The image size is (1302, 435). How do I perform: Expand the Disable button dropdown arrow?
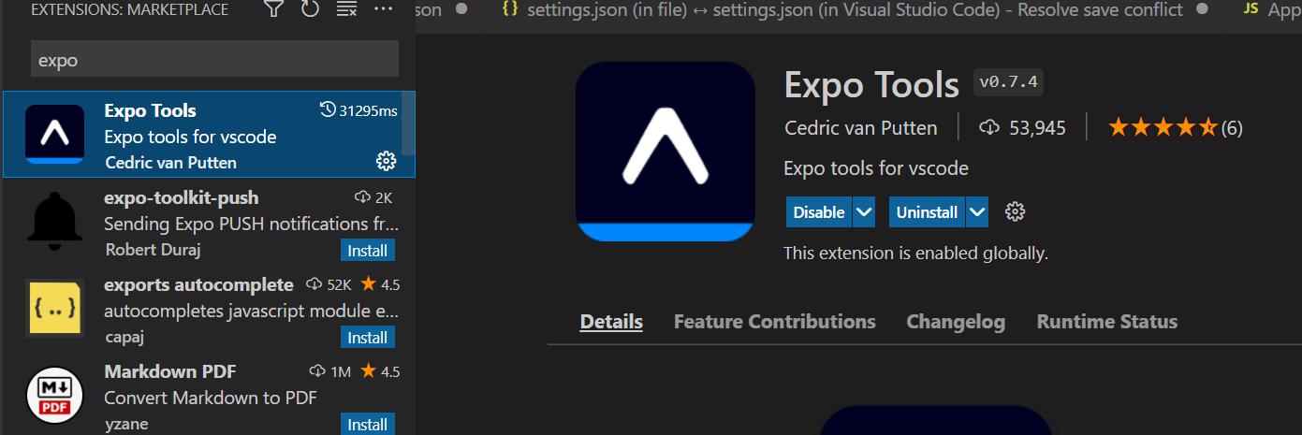coord(864,212)
